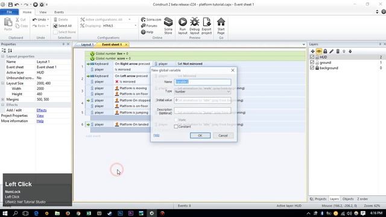Open the Scirra Store

168,26
